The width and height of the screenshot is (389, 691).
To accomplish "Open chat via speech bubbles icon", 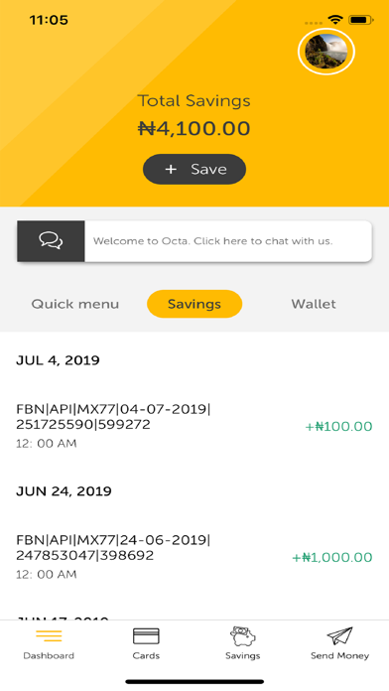I will pyautogui.click(x=51, y=241).
